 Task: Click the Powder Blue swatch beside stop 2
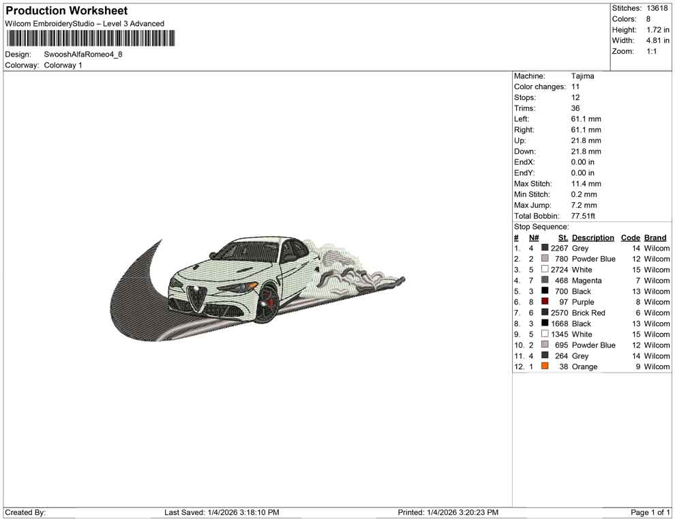pyautogui.click(x=545, y=259)
